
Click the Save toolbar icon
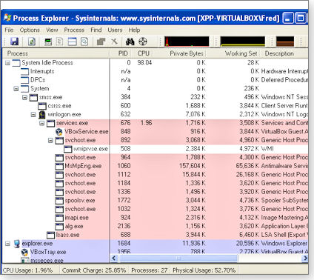coord(14,41)
